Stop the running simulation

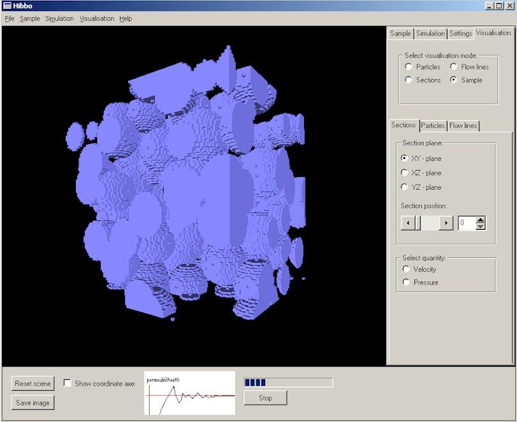[x=265, y=398]
